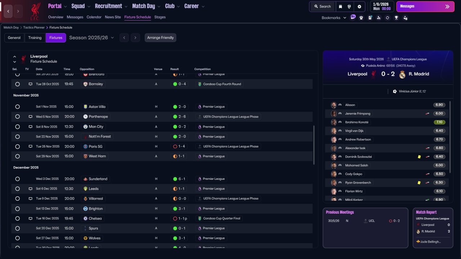Switch to the Calendar tab
Image resolution: width=461 pixels, height=259 pixels.
(94, 17)
